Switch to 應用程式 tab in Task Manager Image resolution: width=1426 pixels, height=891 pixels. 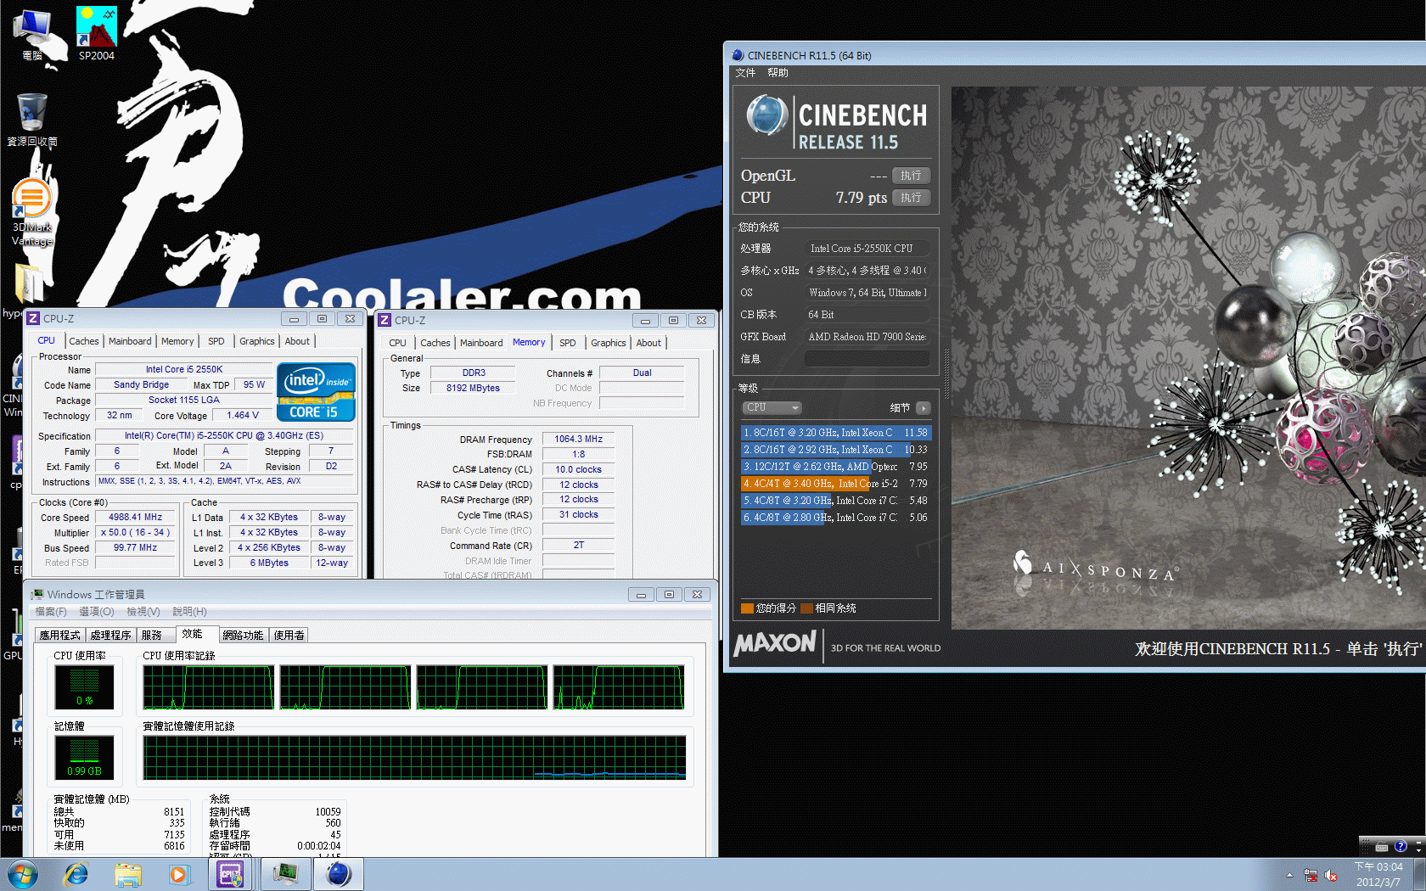60,636
